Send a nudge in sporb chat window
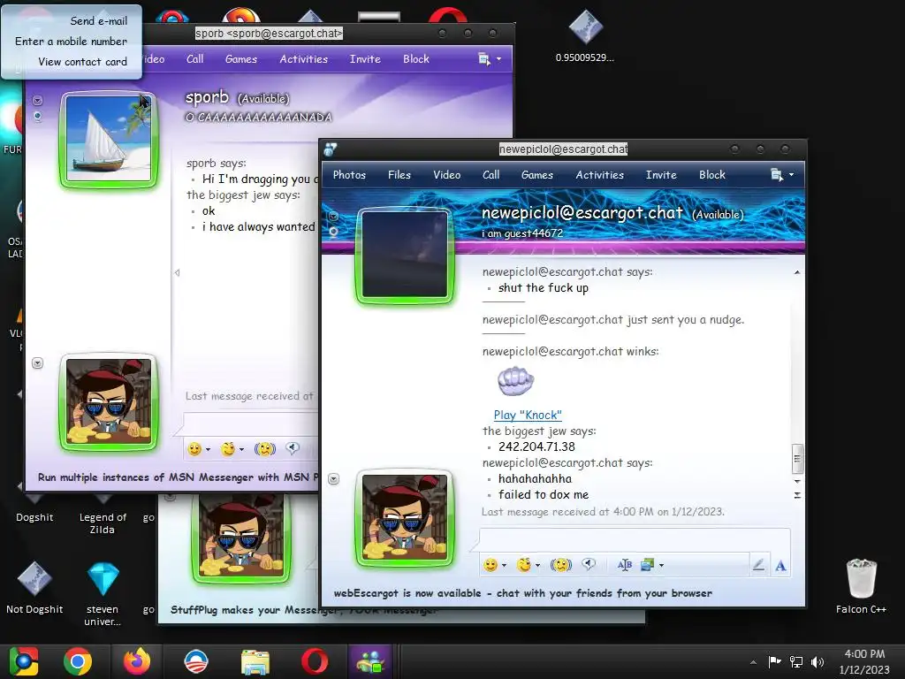This screenshot has width=905, height=679. 265,448
